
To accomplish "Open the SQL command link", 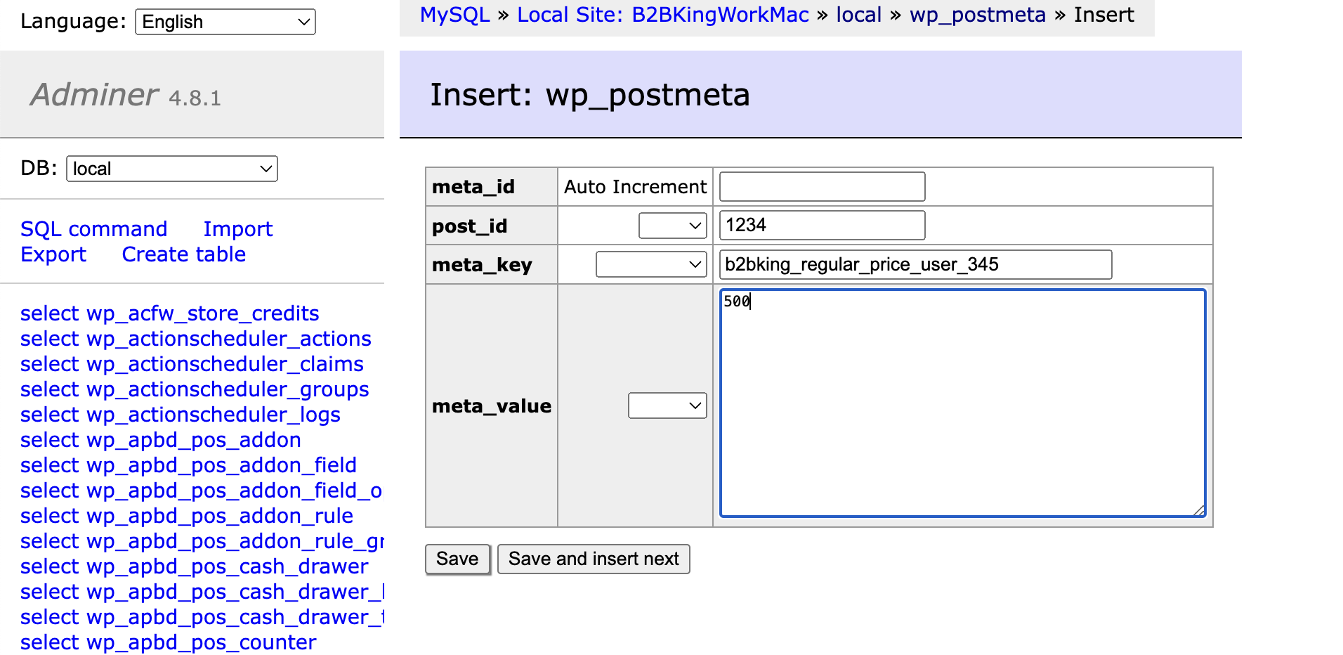I will [94, 229].
